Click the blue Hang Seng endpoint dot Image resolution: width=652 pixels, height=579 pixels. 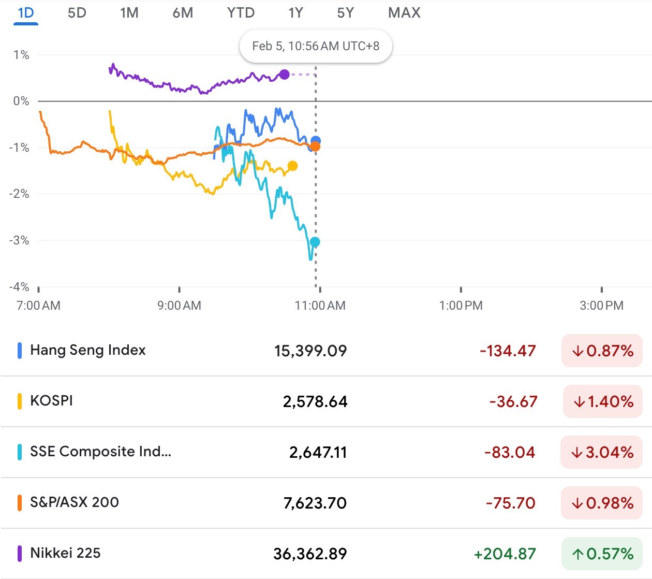(315, 140)
